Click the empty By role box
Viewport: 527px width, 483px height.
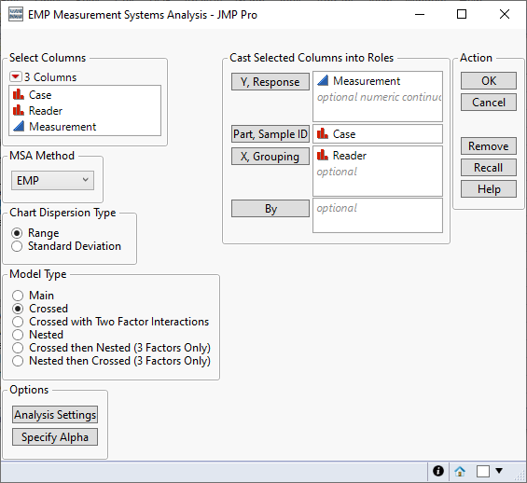(378, 215)
